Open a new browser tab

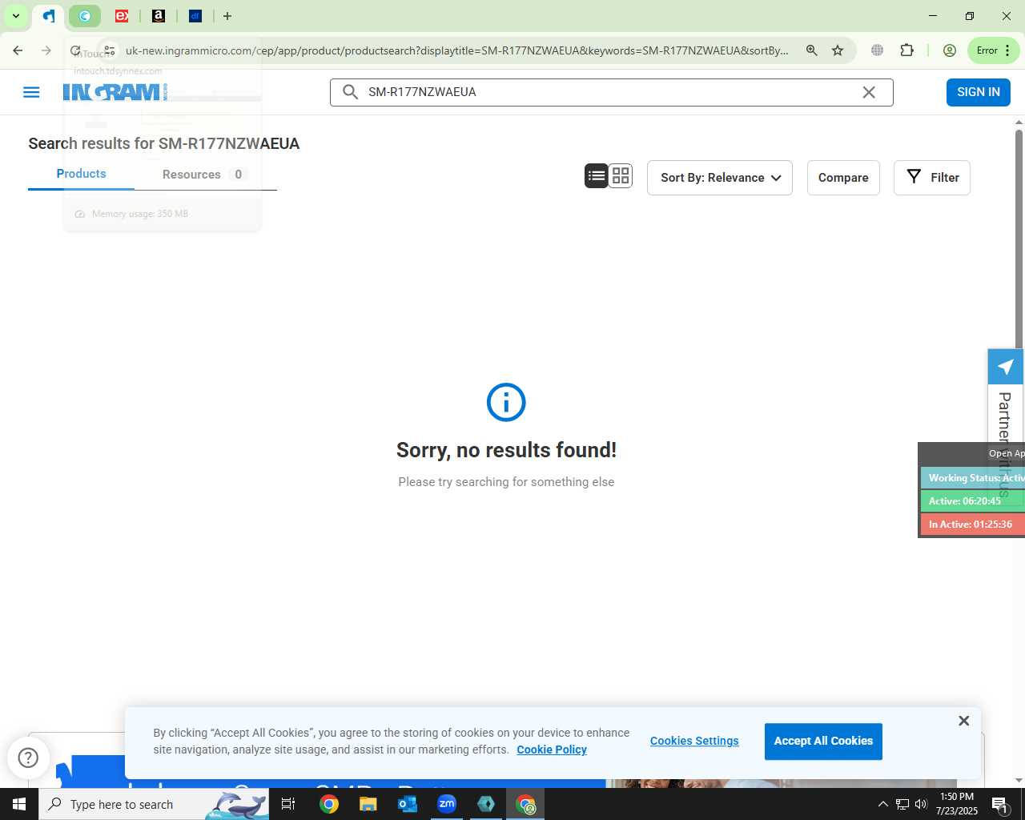227,16
